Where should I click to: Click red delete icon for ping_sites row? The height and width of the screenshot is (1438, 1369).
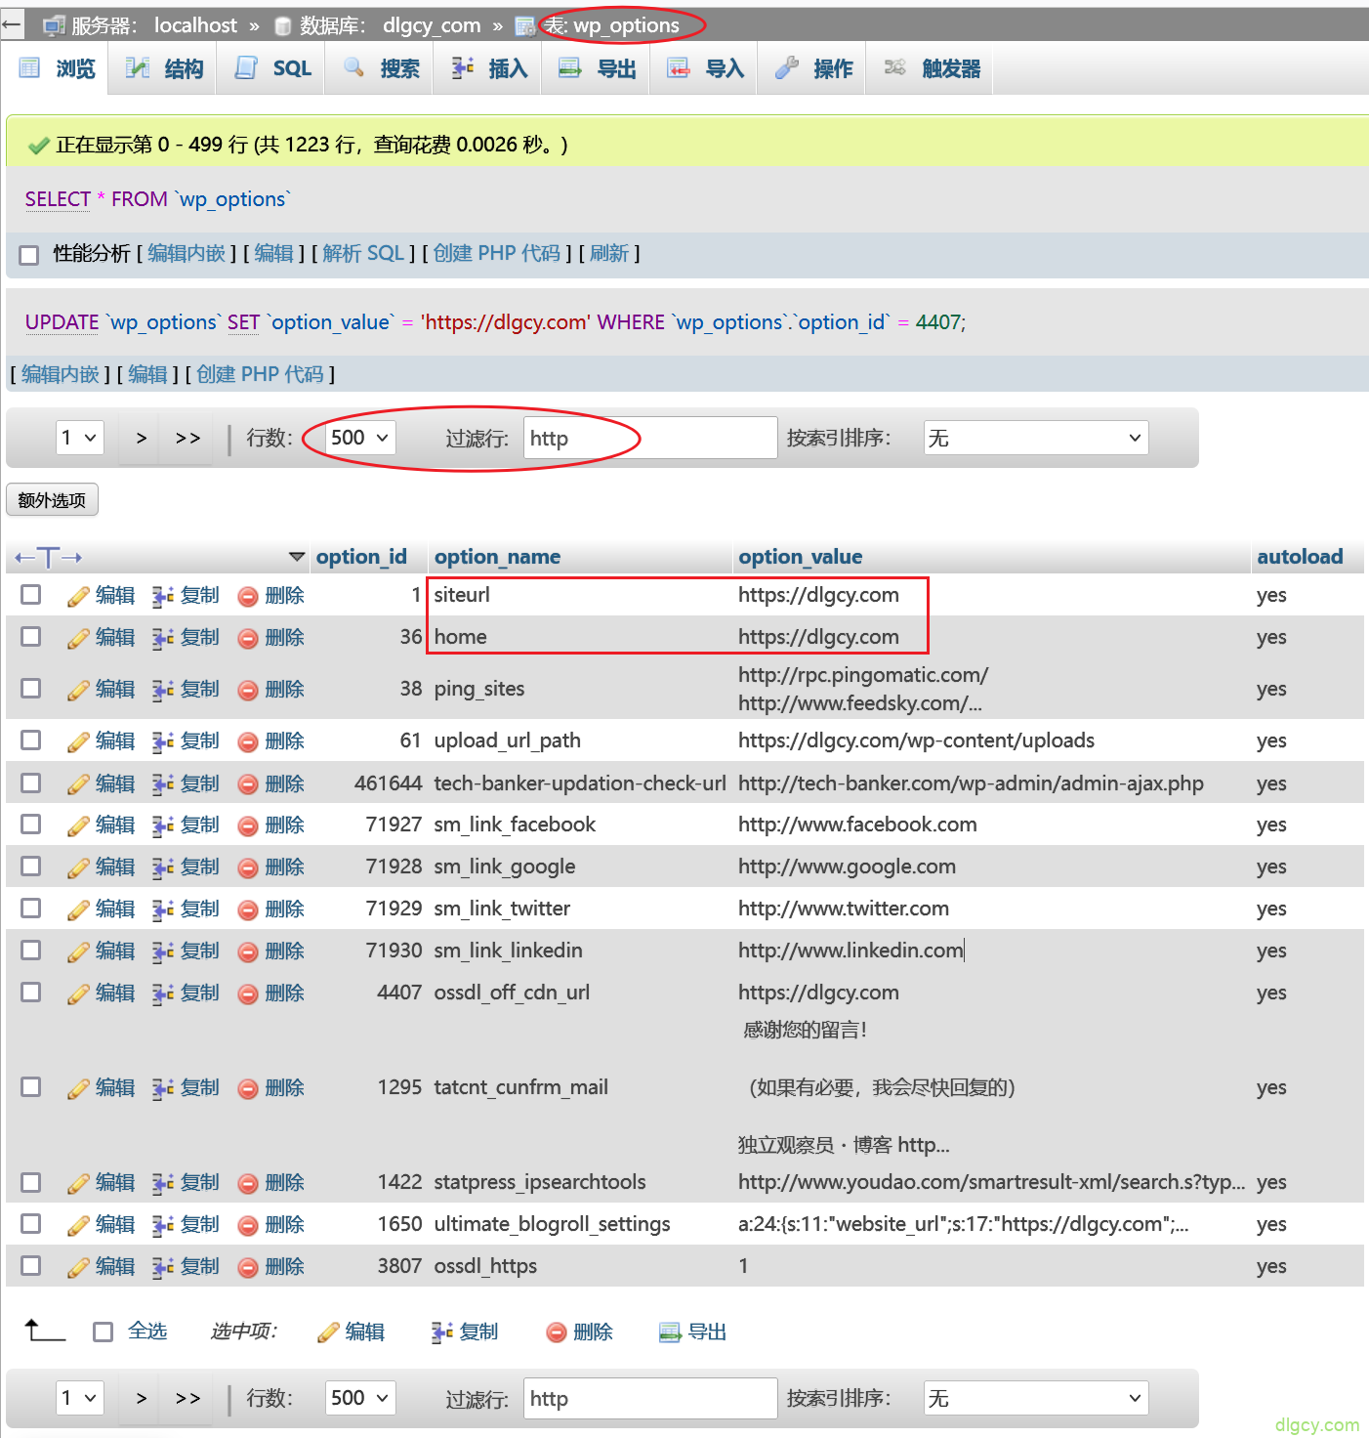click(x=248, y=690)
